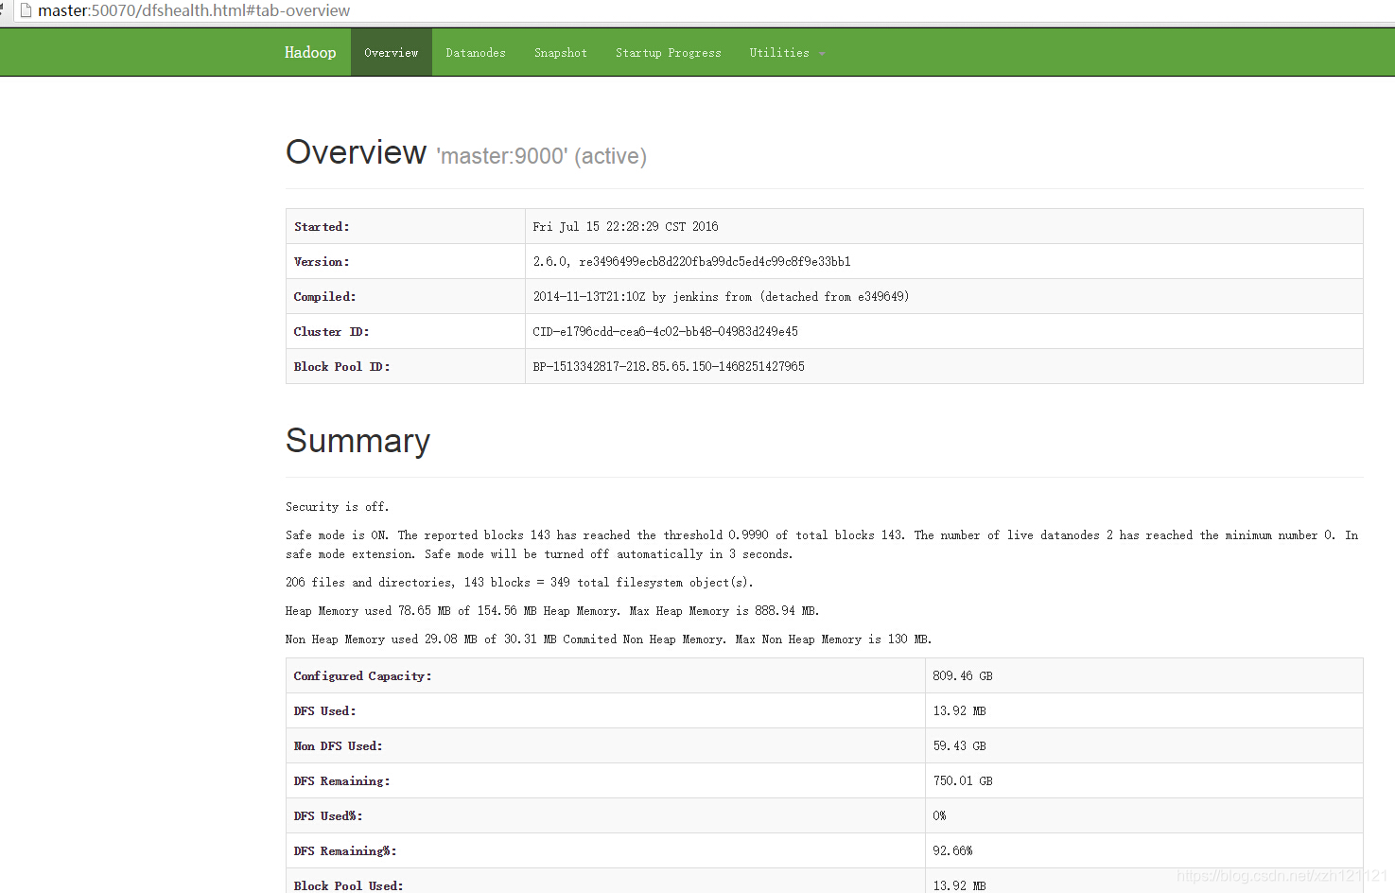Open the Snapshot tab

coord(561,52)
